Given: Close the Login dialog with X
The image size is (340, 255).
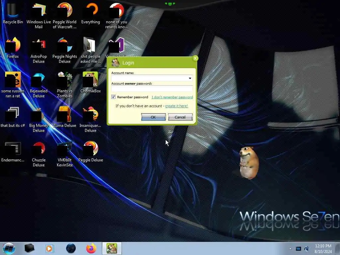Looking at the screenshot, I should [x=195, y=58].
